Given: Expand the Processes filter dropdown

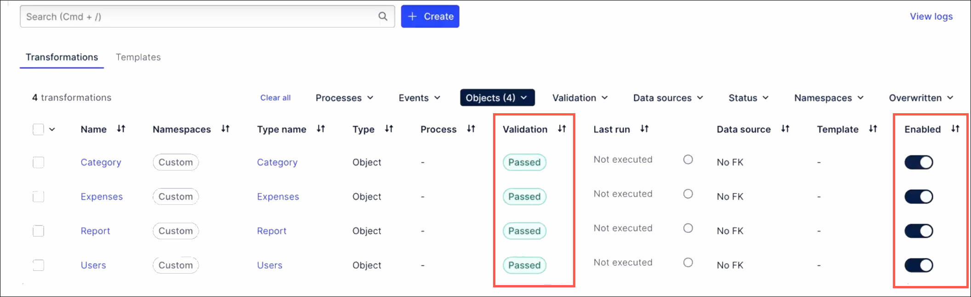Looking at the screenshot, I should (x=344, y=98).
